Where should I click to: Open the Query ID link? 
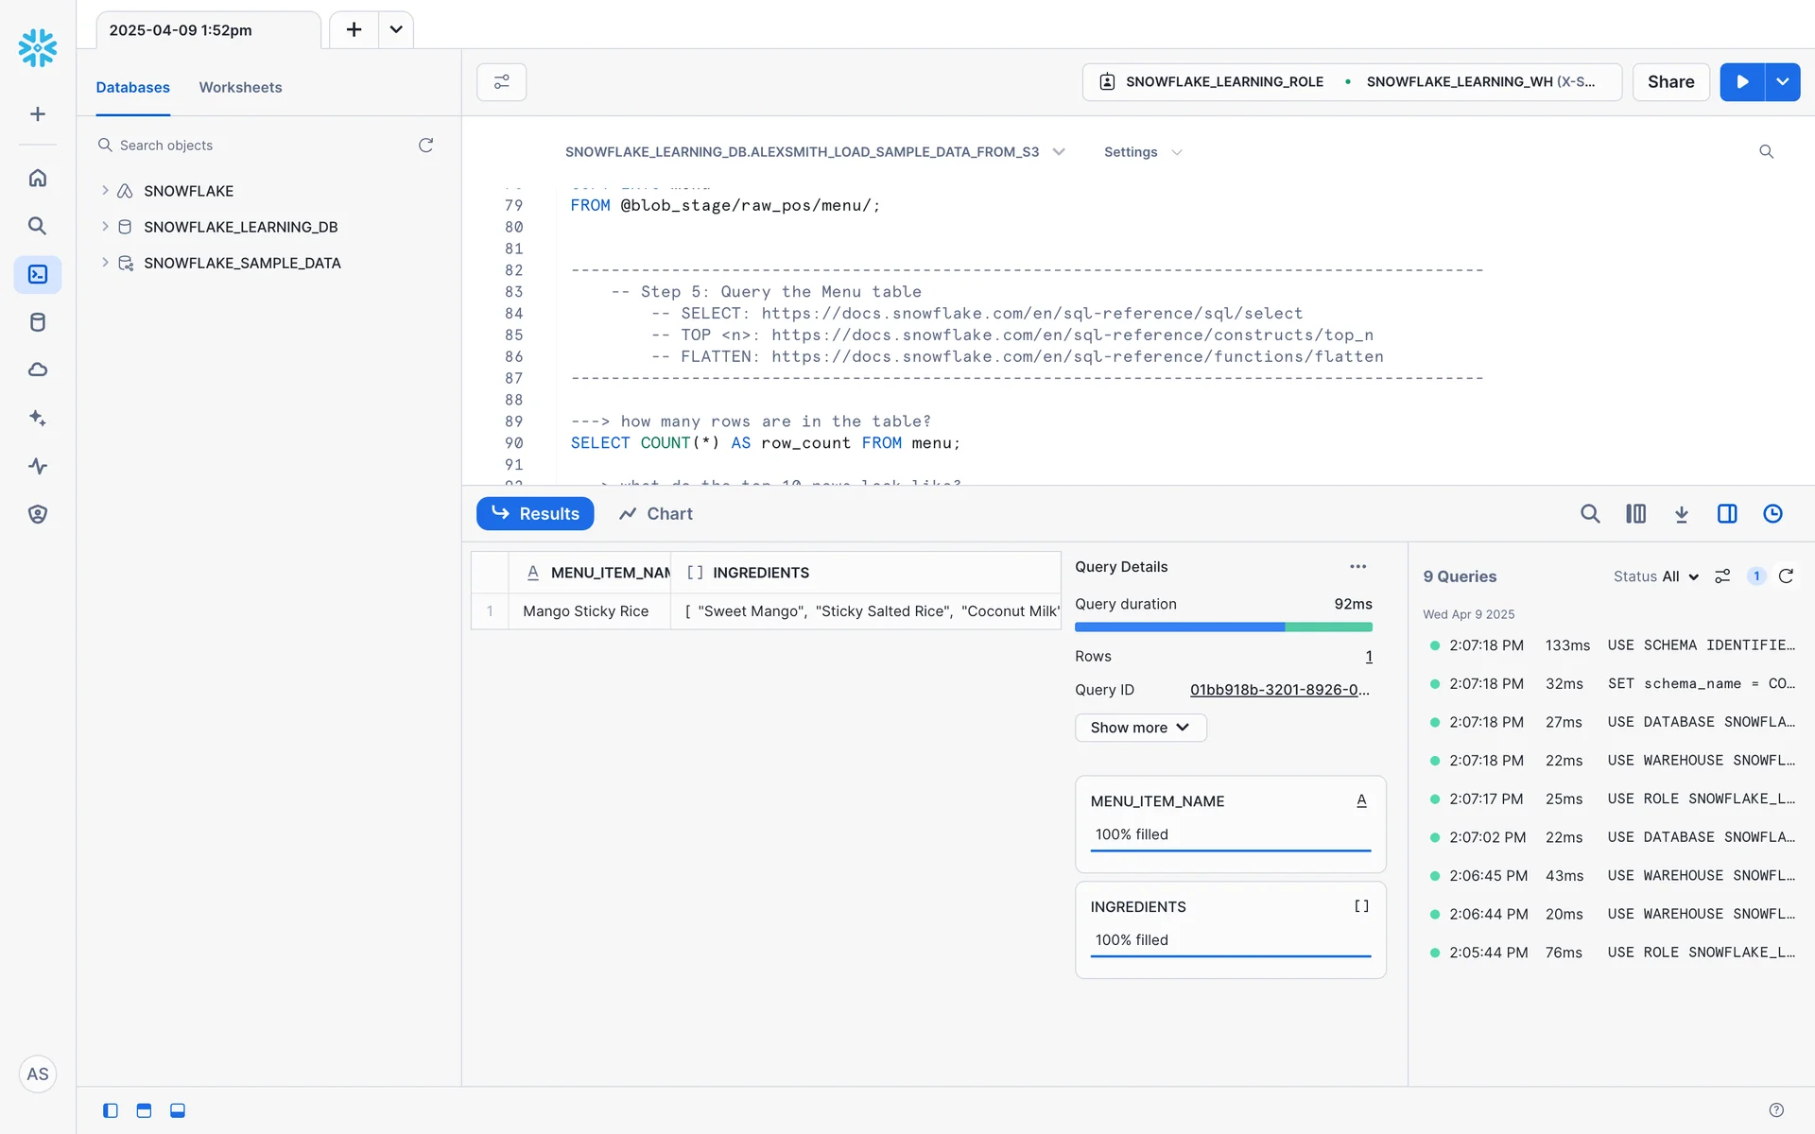(x=1279, y=690)
